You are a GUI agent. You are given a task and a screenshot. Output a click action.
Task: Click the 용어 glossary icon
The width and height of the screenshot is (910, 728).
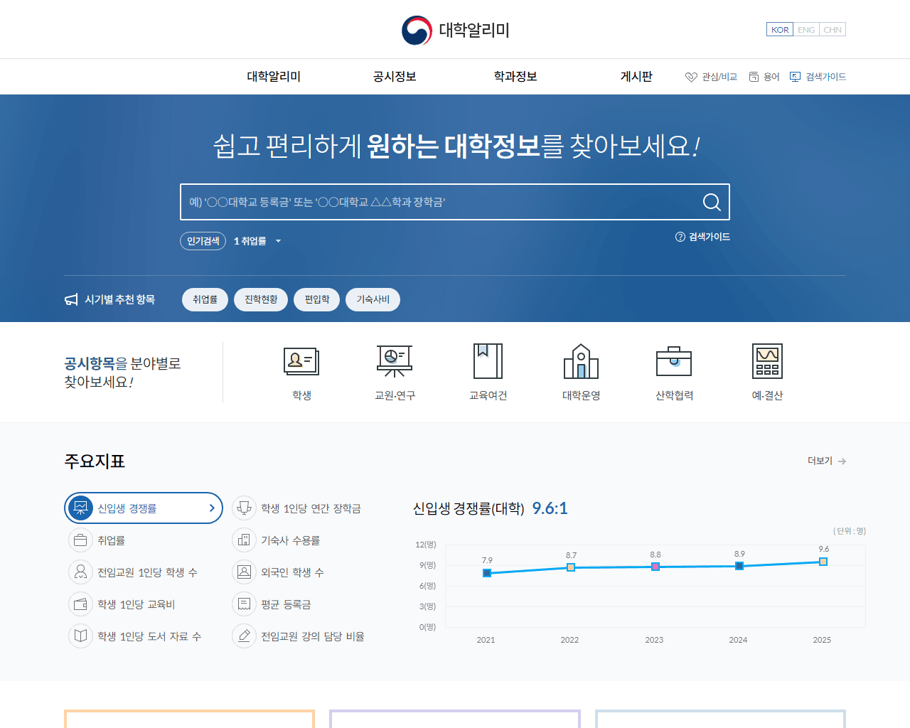[754, 77]
